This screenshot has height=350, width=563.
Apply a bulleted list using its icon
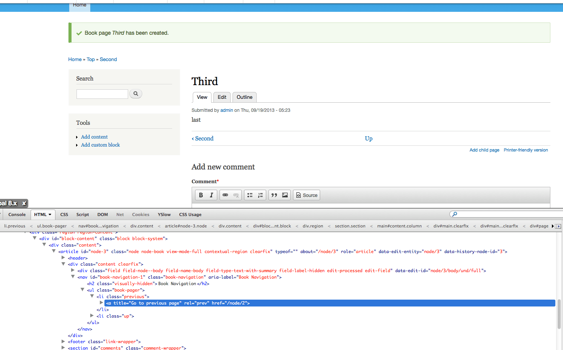[250, 195]
